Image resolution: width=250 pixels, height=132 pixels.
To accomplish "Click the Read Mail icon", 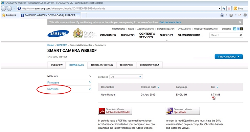I will 239,15.
